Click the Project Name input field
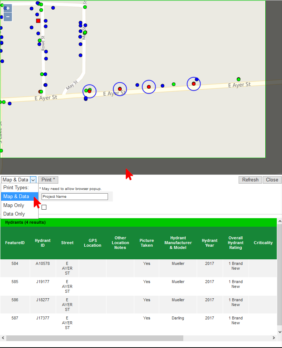This screenshot has height=348, width=282. (x=75, y=197)
